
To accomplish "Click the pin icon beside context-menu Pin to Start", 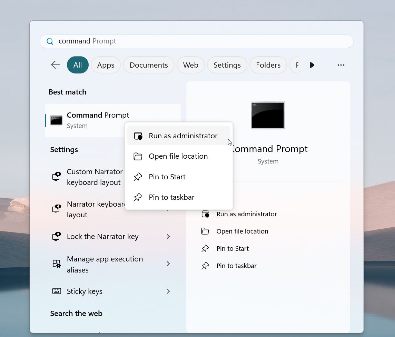I will (x=138, y=177).
